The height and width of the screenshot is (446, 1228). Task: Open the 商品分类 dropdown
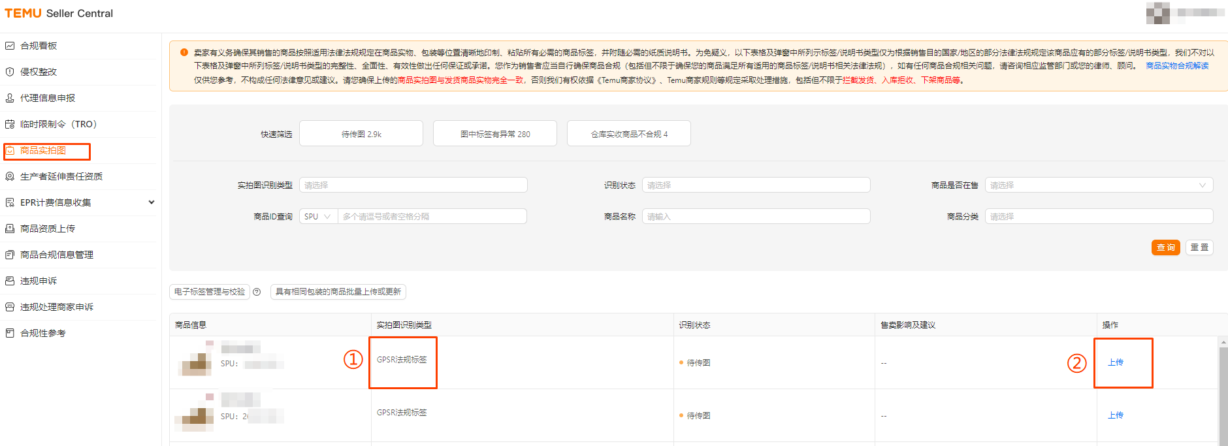(x=1099, y=216)
